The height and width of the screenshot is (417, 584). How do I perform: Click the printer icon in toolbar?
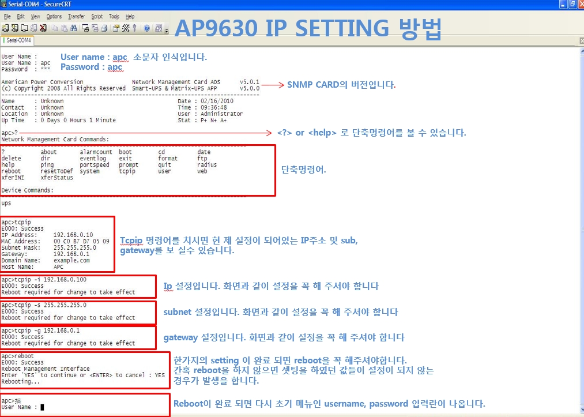click(x=104, y=28)
